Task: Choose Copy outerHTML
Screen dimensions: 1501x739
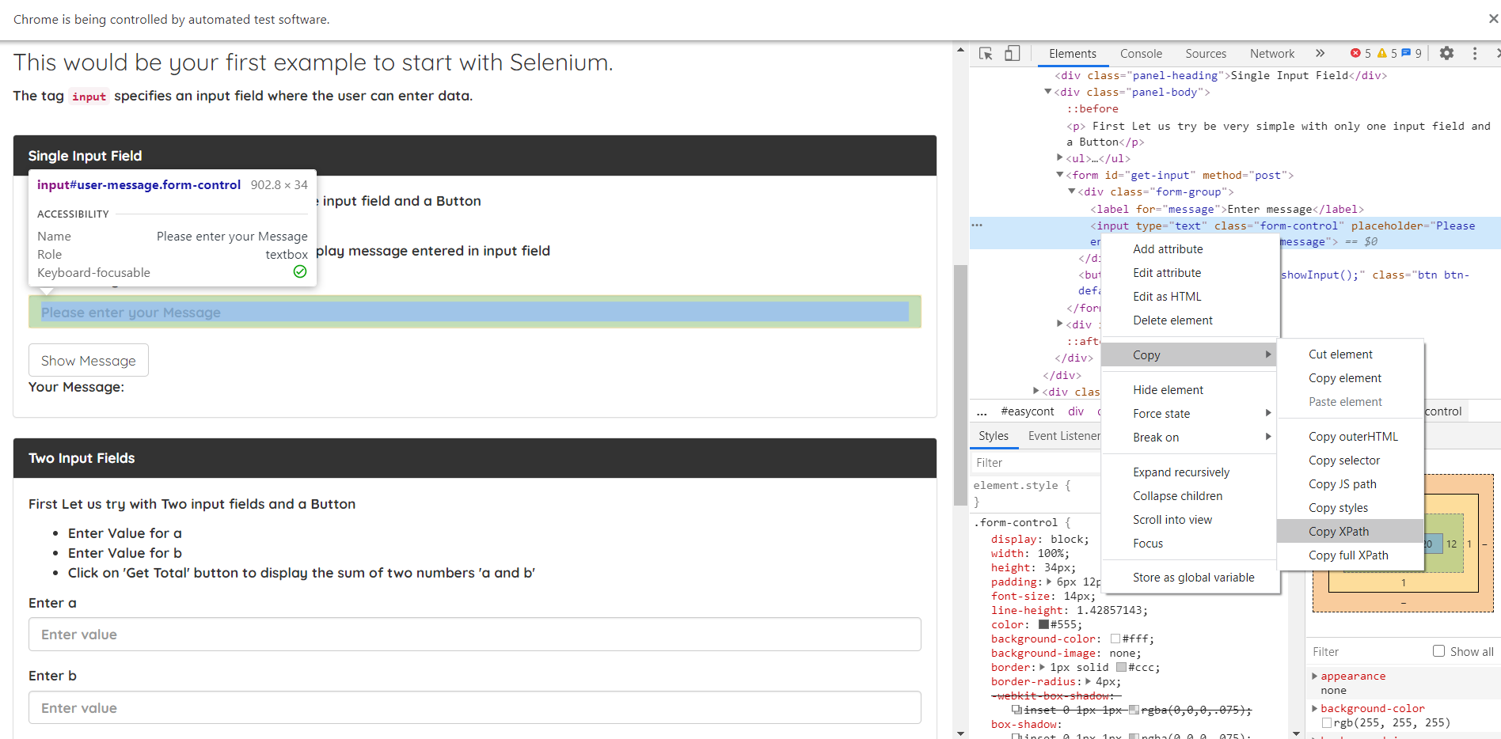Action: click(x=1351, y=436)
